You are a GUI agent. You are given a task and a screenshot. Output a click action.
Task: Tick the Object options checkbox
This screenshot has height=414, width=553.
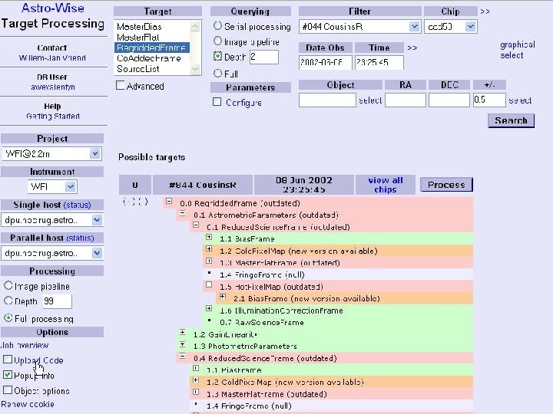pos(8,390)
